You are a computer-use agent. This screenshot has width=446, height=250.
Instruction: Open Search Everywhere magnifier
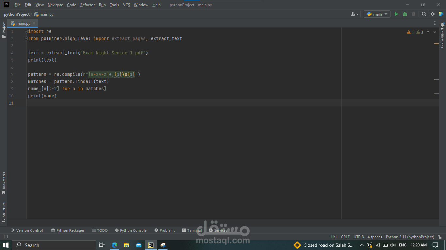423,14
